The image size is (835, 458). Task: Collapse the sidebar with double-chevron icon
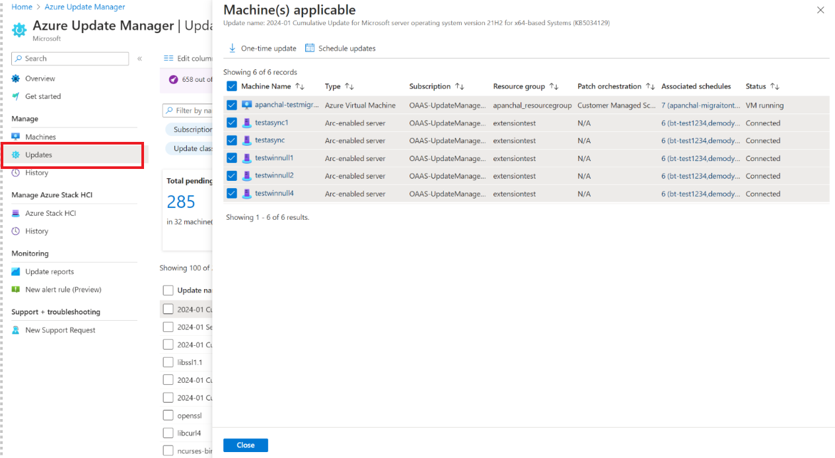point(139,59)
